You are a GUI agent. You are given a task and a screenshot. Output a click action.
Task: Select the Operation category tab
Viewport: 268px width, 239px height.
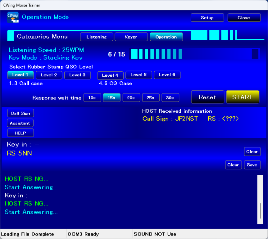click(166, 37)
